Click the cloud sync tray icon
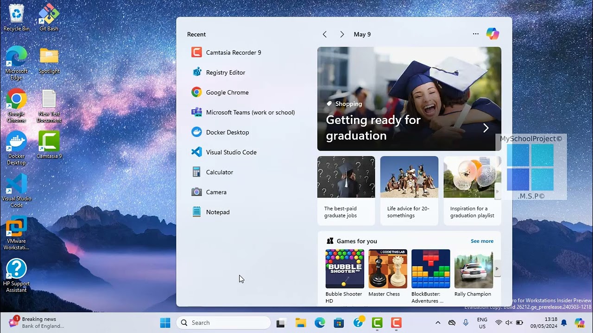 tap(452, 323)
